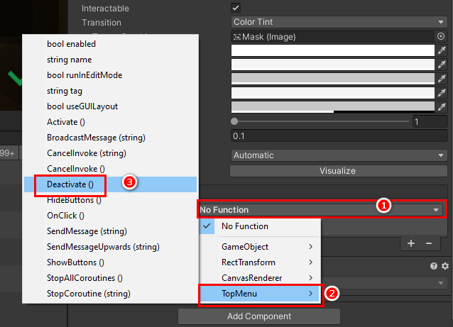Choose OnClick () function
This screenshot has height=327, width=453.
(110, 216)
